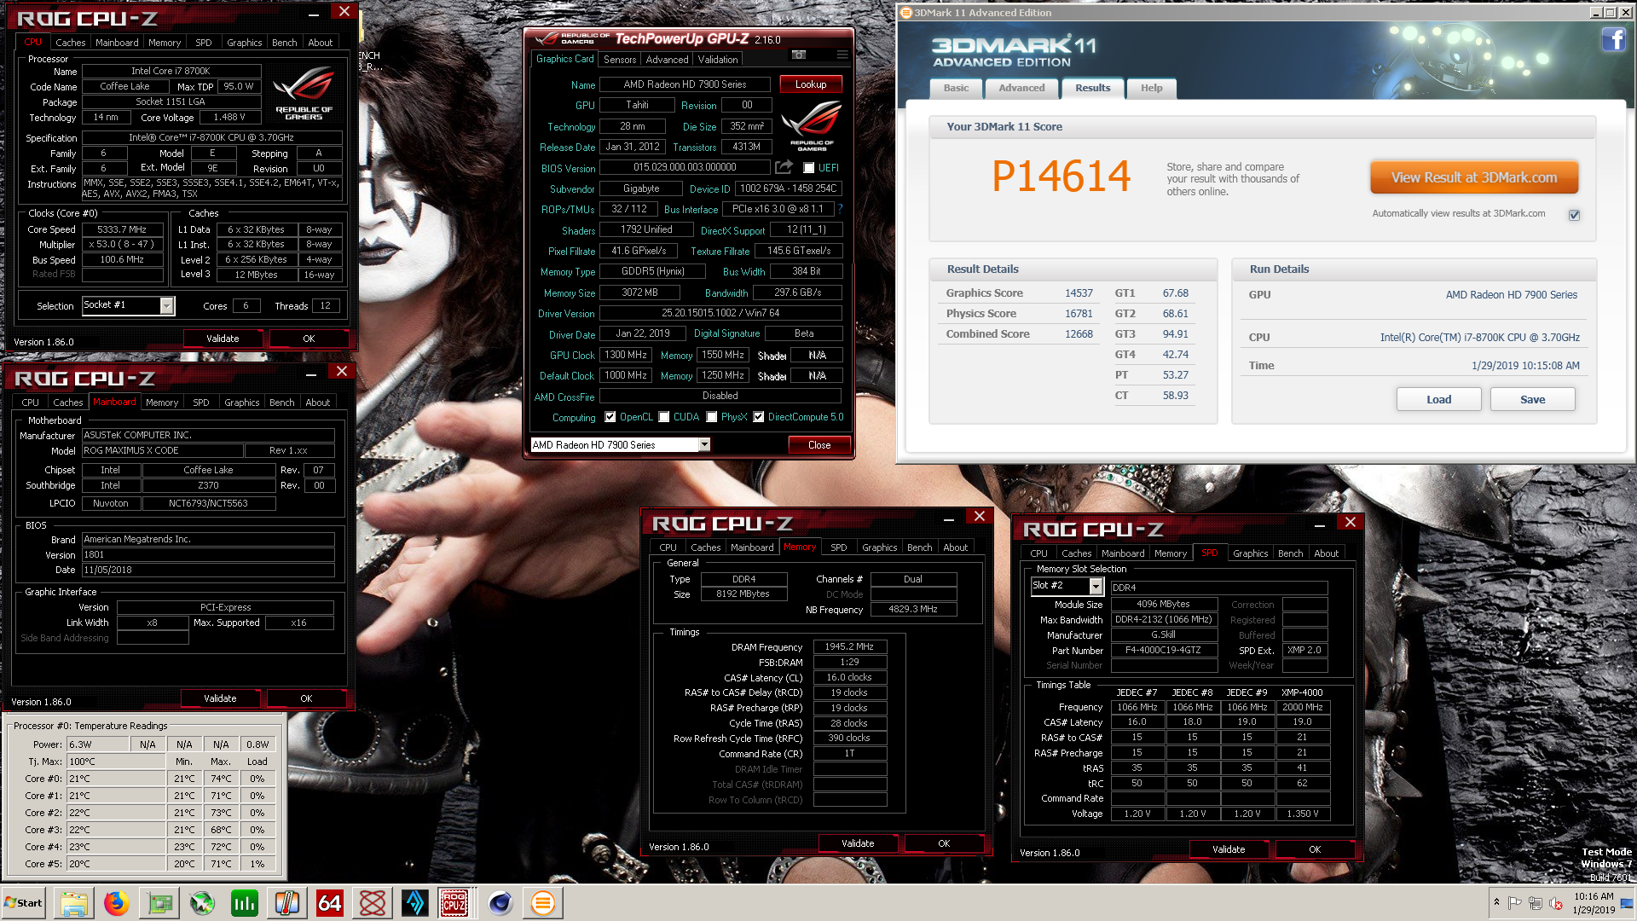The image size is (1637, 921).
Task: Click Validate in the CPU-Z Mainboard window
Action: pyautogui.click(x=220, y=698)
